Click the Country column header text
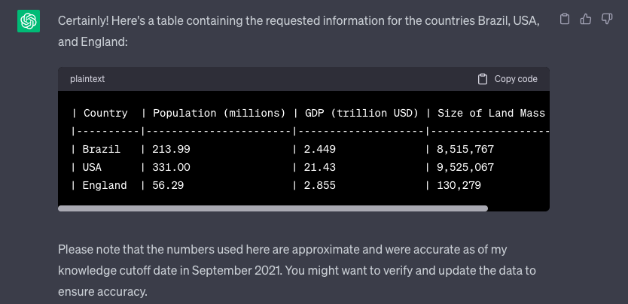628x304 pixels. [105, 114]
